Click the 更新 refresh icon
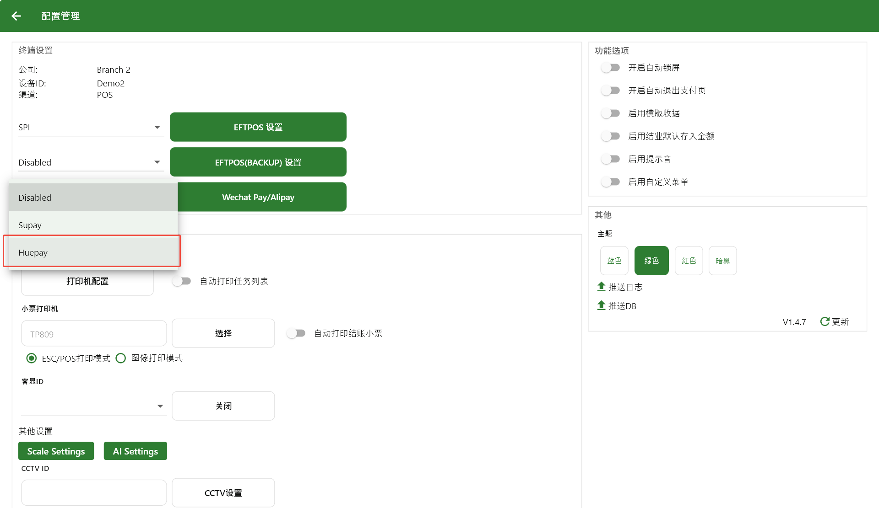The image size is (879, 508). (x=825, y=321)
